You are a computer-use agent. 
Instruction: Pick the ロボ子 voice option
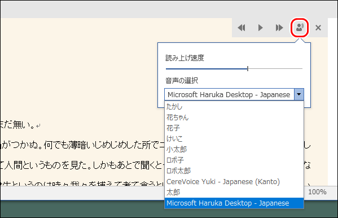point(234,160)
